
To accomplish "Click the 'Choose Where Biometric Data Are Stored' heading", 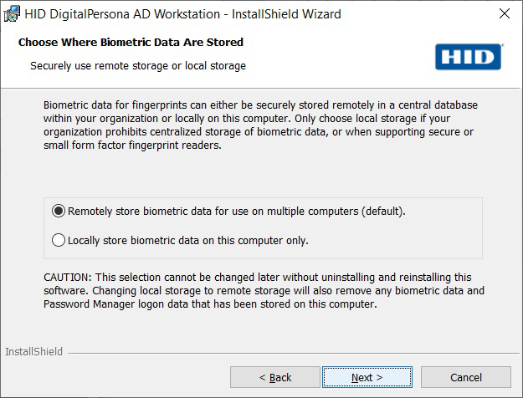I will (x=131, y=42).
